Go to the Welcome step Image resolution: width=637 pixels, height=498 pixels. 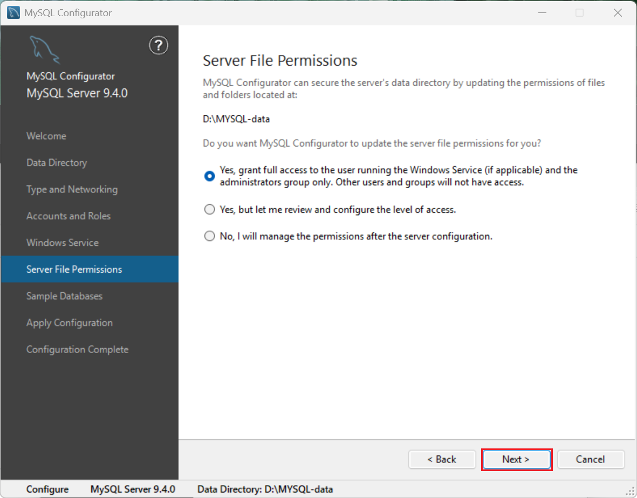(x=46, y=136)
